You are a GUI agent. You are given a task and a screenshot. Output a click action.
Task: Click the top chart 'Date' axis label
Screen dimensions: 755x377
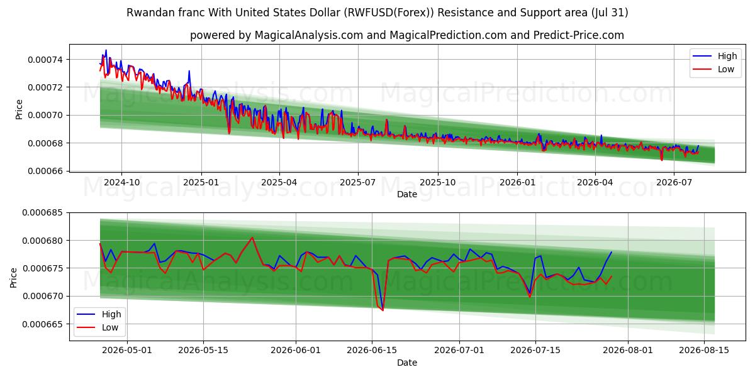(407, 195)
